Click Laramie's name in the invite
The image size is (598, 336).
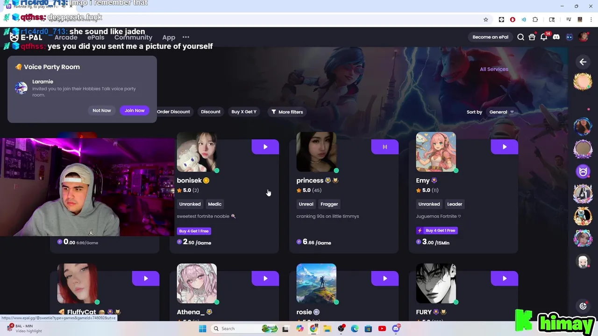tap(43, 82)
